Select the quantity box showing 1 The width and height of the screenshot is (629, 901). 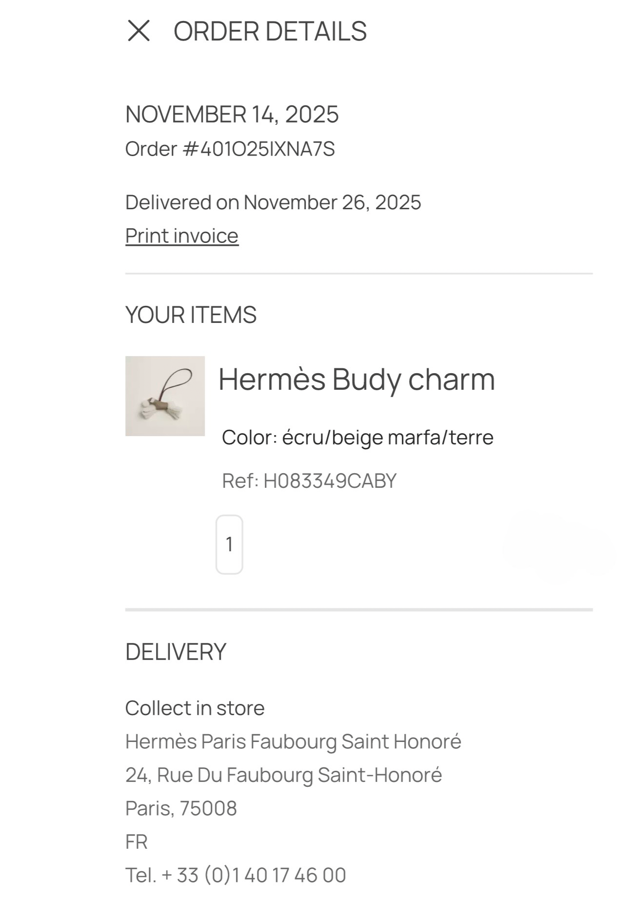229,544
